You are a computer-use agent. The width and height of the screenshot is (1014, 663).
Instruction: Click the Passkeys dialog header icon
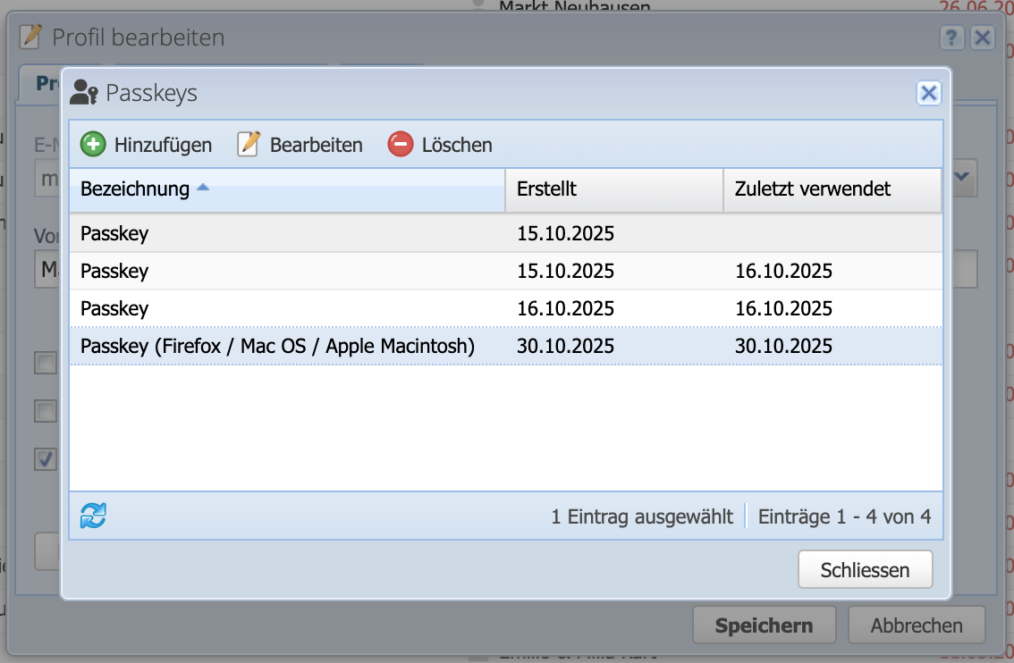[x=84, y=92]
